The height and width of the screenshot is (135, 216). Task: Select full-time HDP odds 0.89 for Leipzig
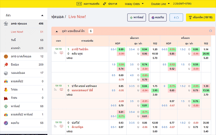point(121,49)
